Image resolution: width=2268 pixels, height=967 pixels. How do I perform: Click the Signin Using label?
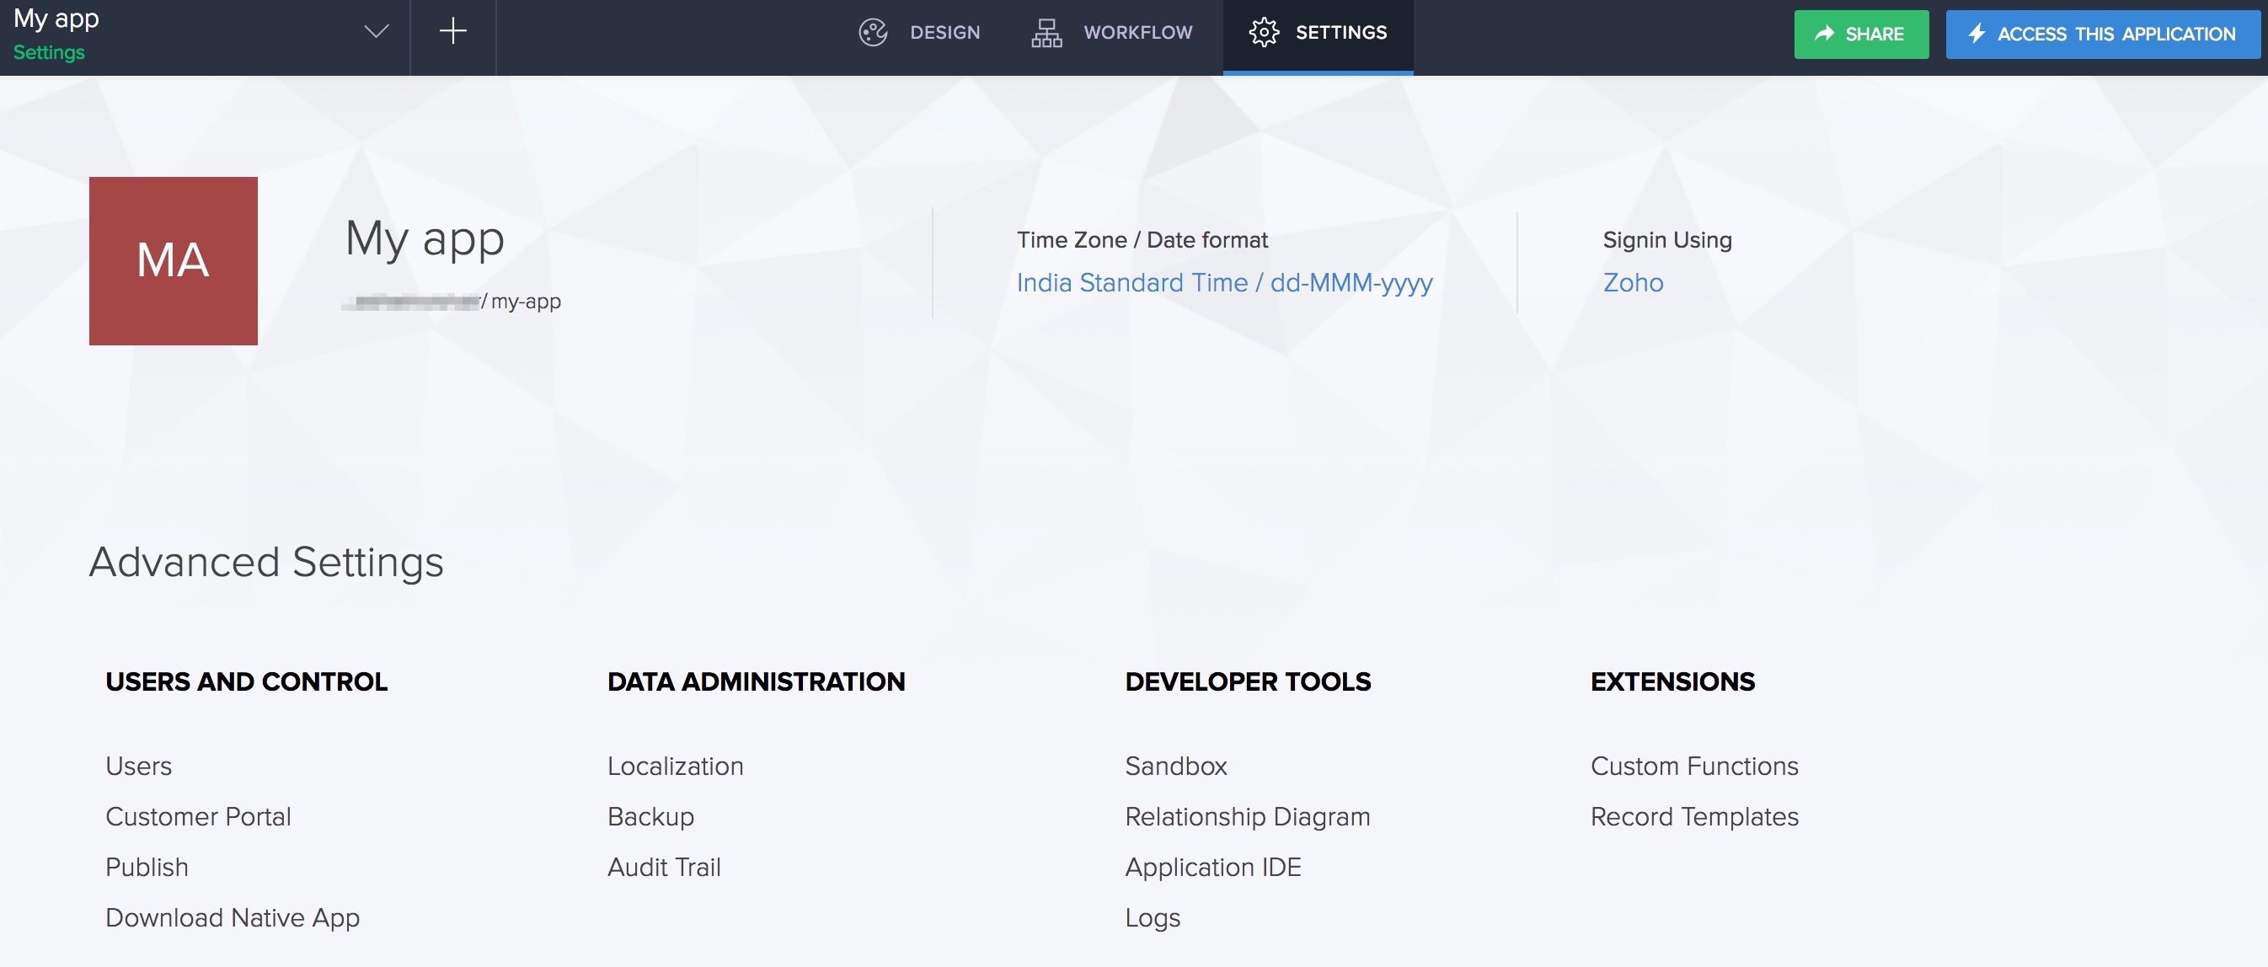pos(1666,240)
